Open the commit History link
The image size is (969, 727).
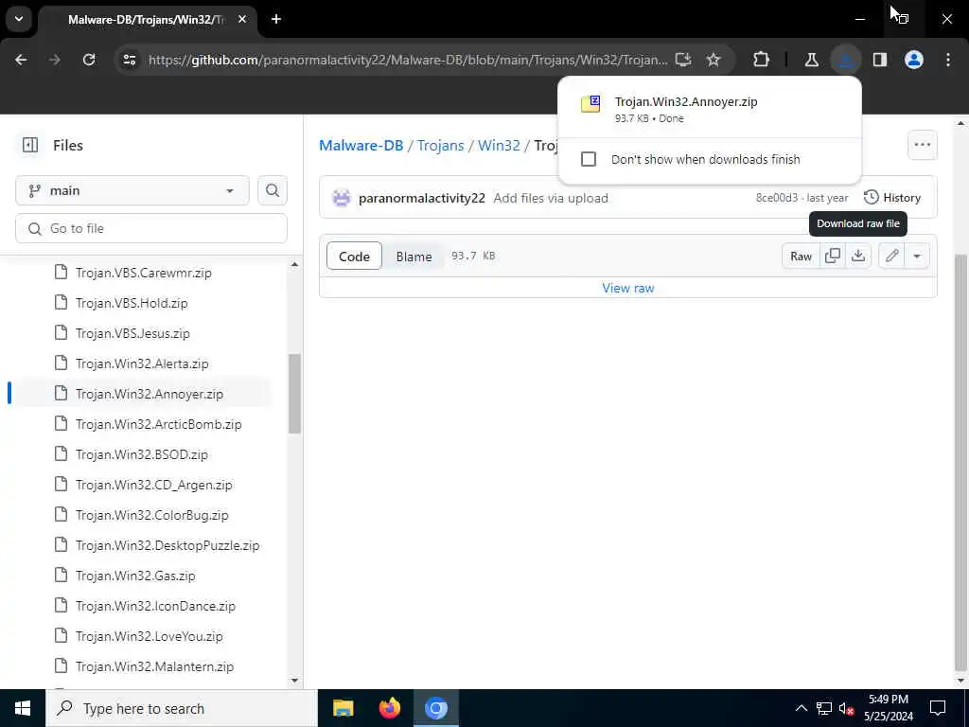[x=892, y=198]
